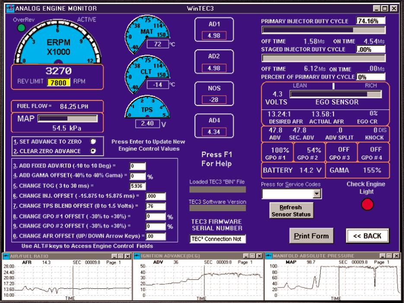Click the Change TOG field showing 5.936
Screen dimensions: 404x303
[x=137, y=186]
